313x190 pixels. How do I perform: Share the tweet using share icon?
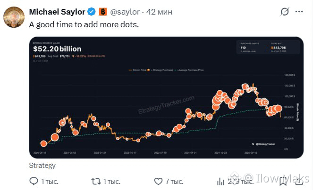pos(299,181)
